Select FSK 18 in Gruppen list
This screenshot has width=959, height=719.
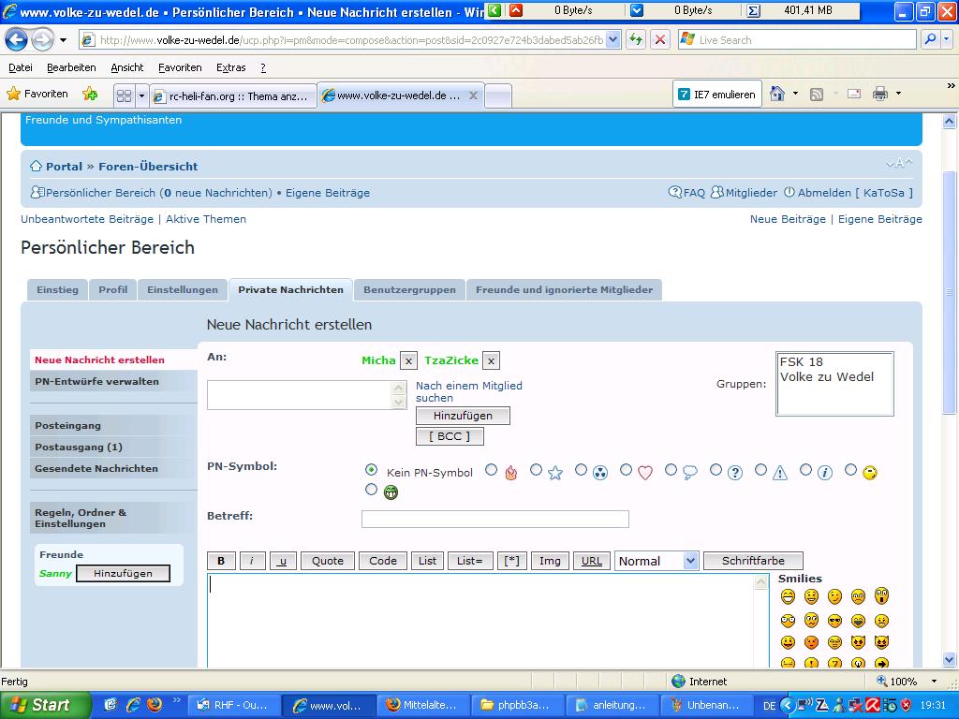pos(802,362)
